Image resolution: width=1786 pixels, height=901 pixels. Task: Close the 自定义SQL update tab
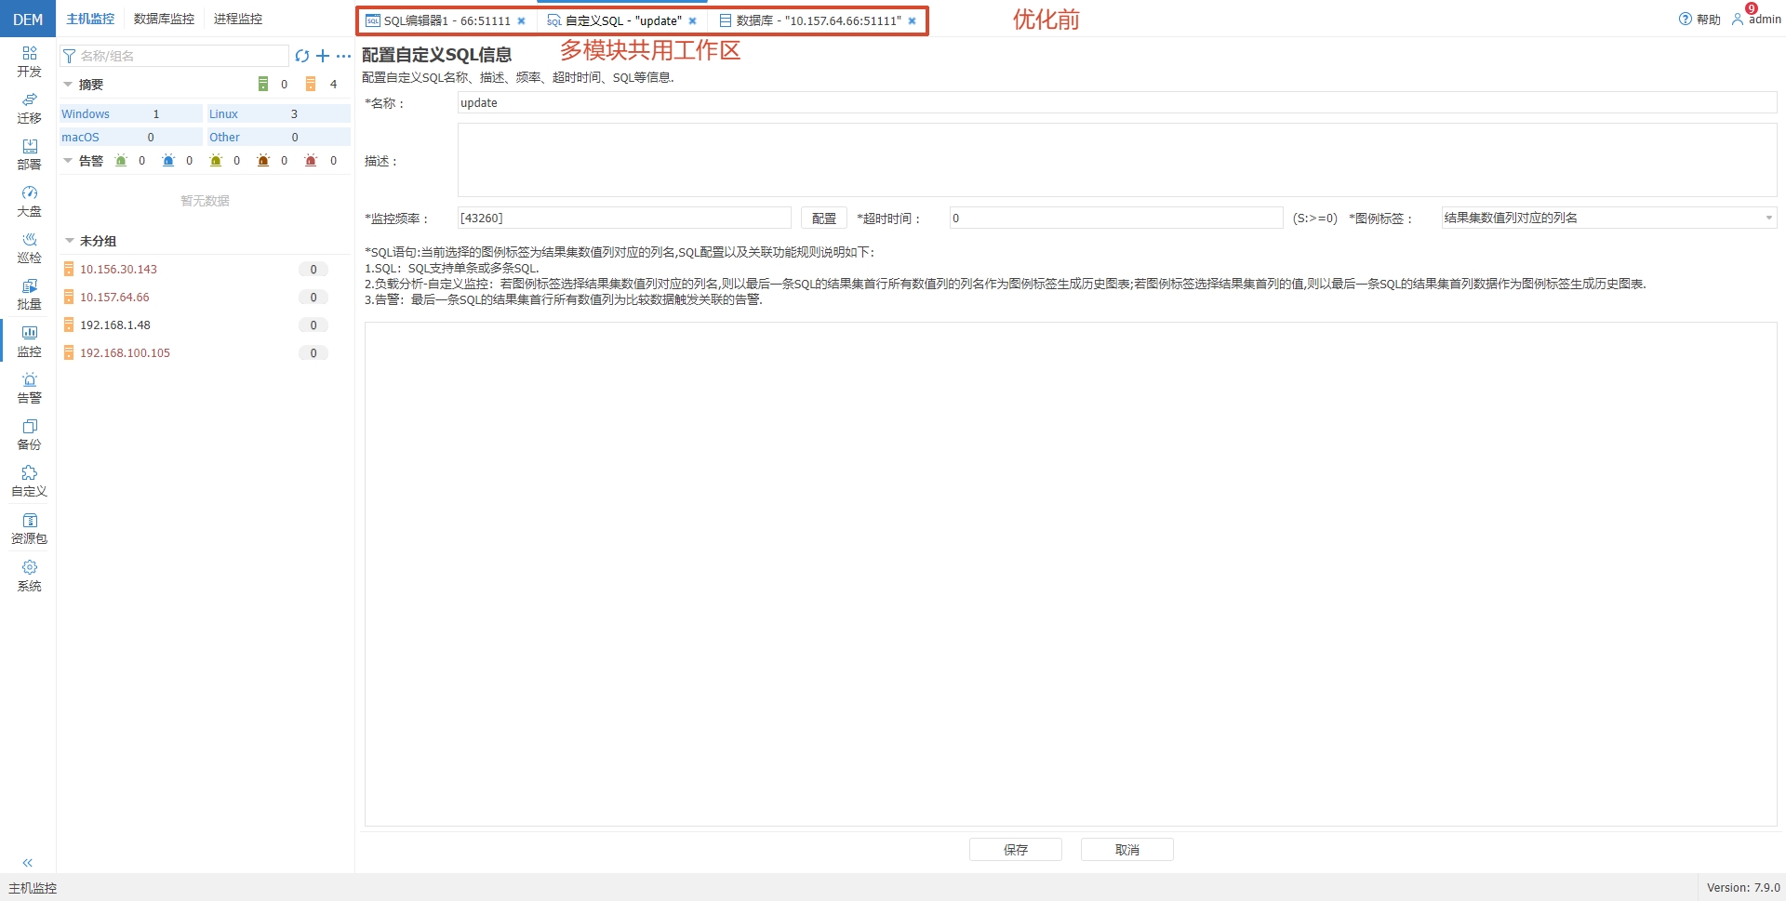click(x=692, y=20)
